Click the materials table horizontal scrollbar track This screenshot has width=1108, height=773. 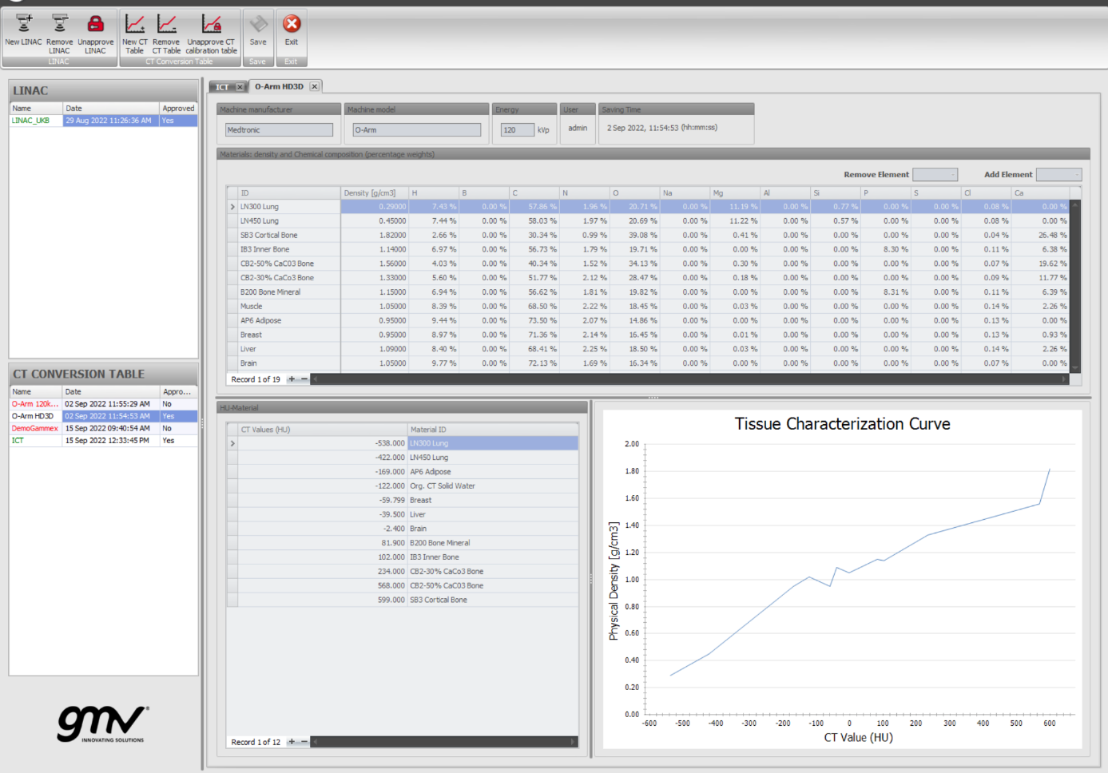(x=689, y=379)
